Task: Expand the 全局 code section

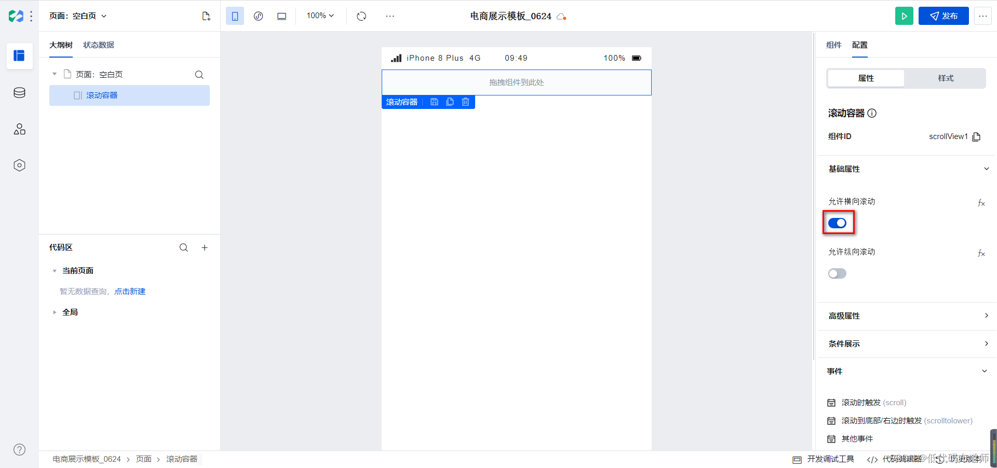Action: [55, 312]
